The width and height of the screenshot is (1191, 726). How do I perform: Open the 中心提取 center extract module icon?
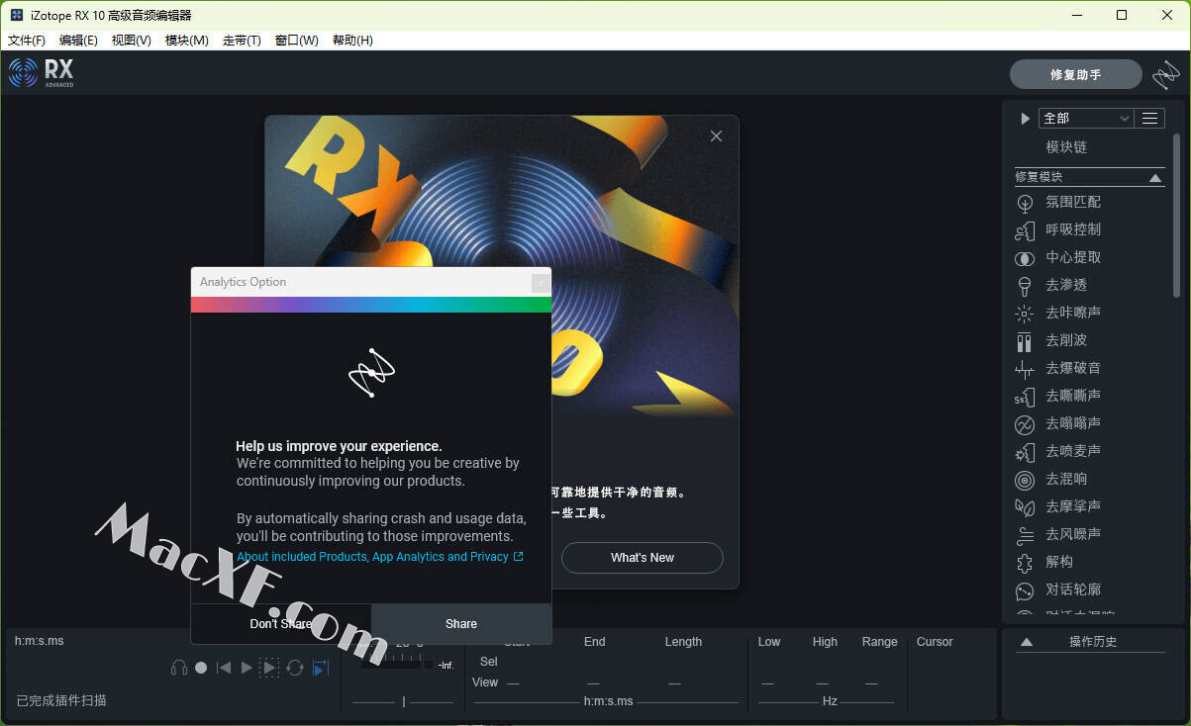(x=1025, y=258)
